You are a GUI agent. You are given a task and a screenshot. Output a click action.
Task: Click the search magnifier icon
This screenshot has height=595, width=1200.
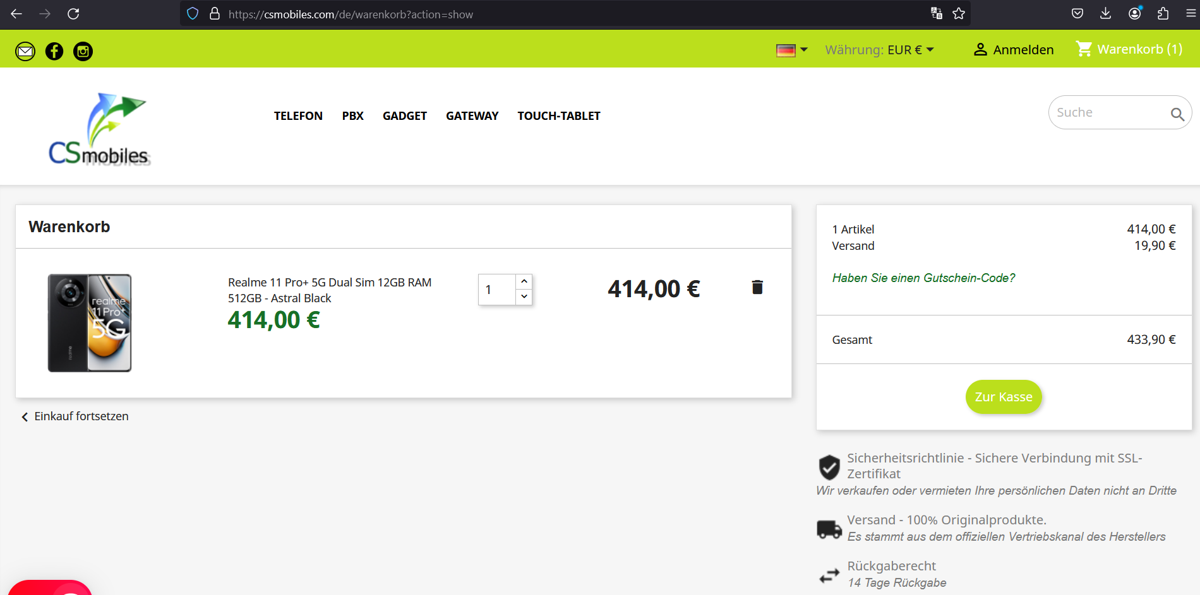tap(1177, 114)
